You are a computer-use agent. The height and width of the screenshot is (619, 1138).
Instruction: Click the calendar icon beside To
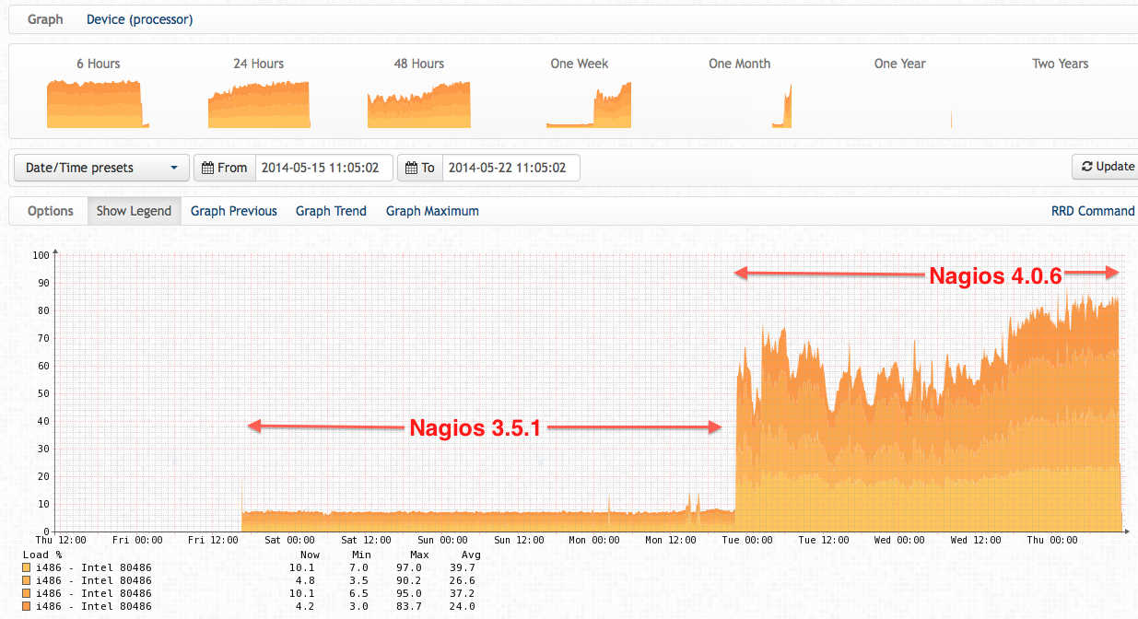pyautogui.click(x=411, y=168)
